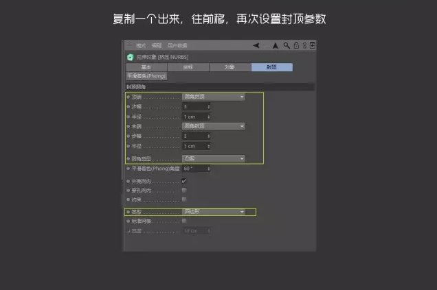This screenshot has height=290, width=437.
Task: Toggle the 外壳向内 checkbox
Action: point(184,181)
